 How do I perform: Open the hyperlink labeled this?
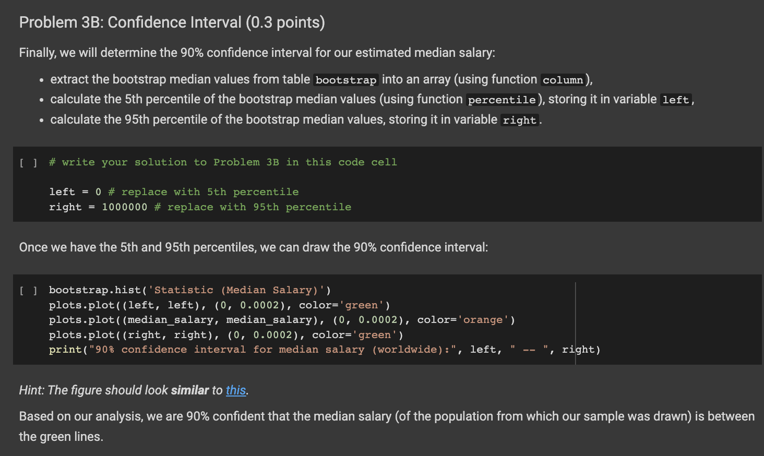click(235, 390)
